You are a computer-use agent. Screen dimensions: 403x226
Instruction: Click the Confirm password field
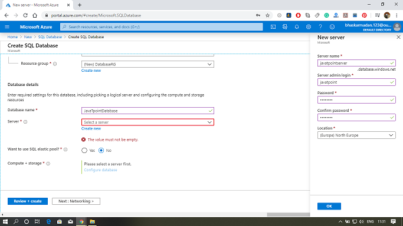(x=356, y=118)
